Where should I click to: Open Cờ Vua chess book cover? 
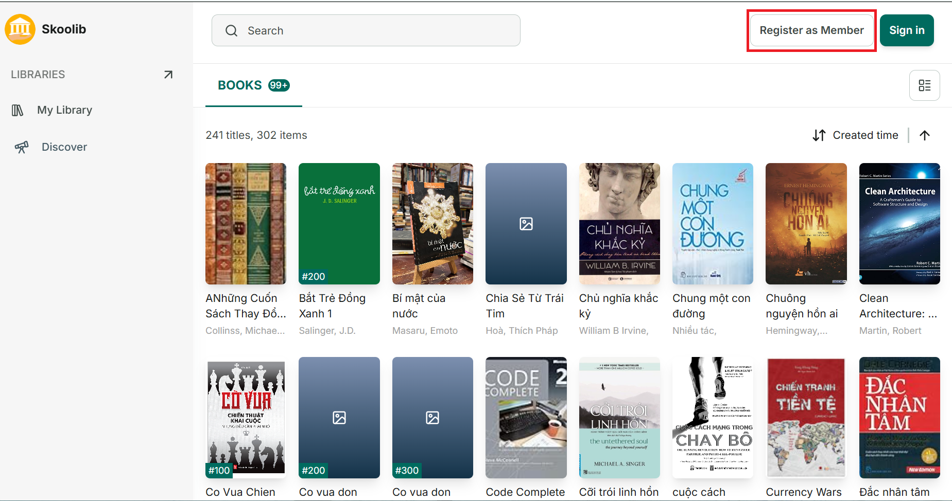tap(246, 418)
